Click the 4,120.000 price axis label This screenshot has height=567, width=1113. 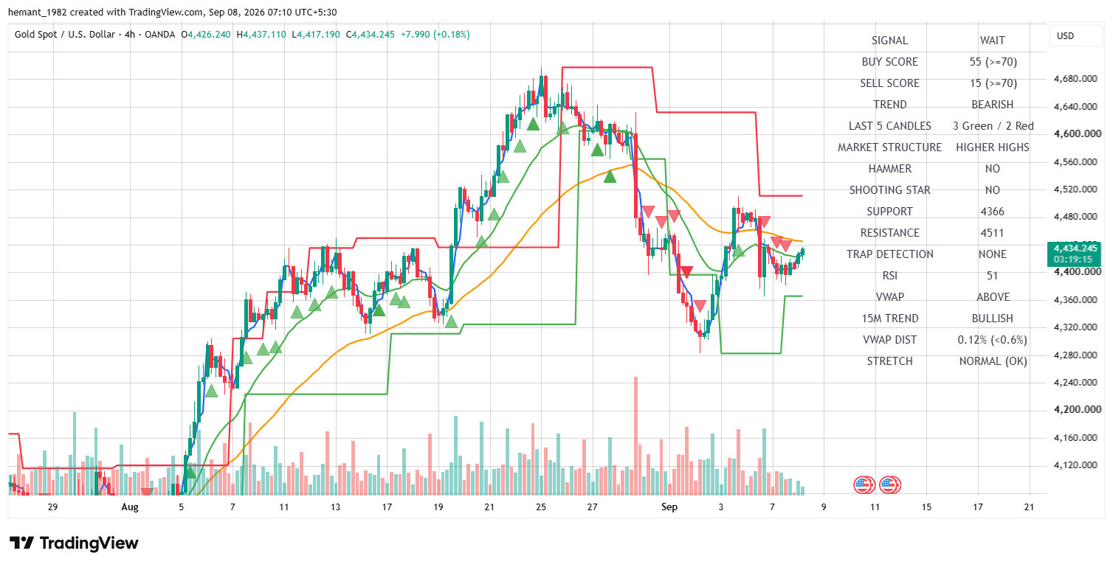(1077, 466)
